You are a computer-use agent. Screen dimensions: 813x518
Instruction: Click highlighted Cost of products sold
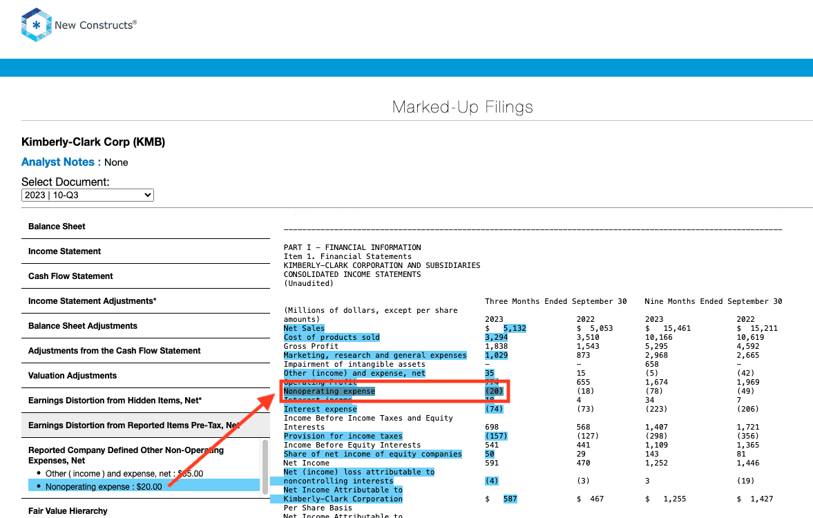pos(332,337)
